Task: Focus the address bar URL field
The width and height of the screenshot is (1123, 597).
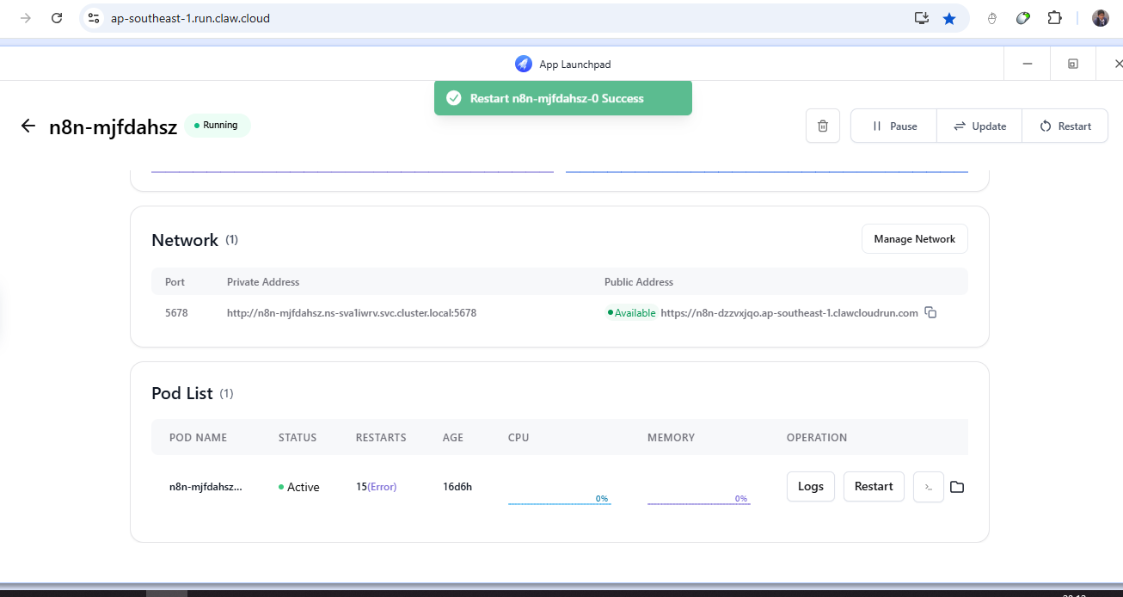Action: point(507,18)
